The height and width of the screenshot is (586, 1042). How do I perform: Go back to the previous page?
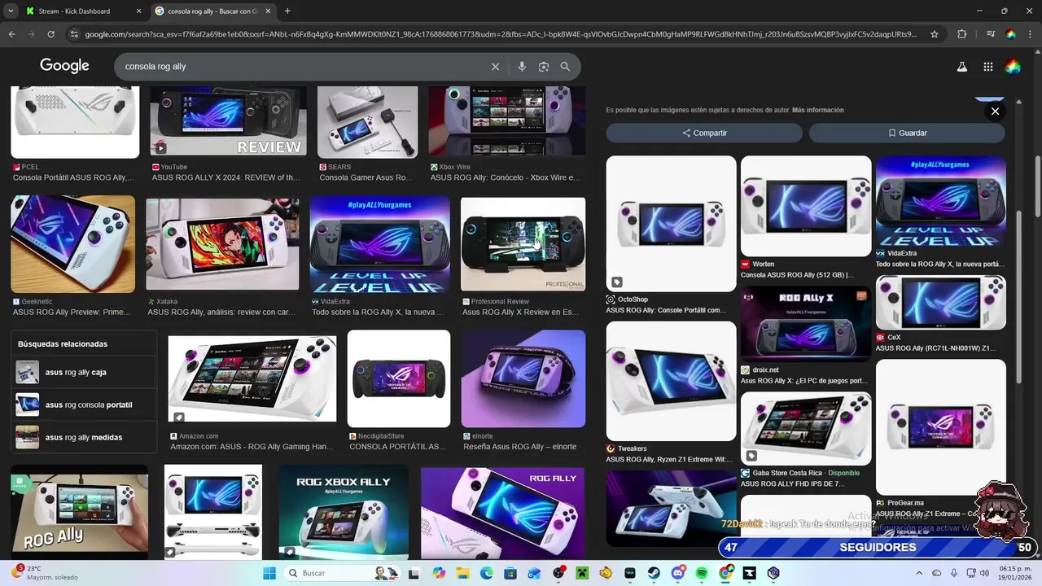click(x=11, y=34)
